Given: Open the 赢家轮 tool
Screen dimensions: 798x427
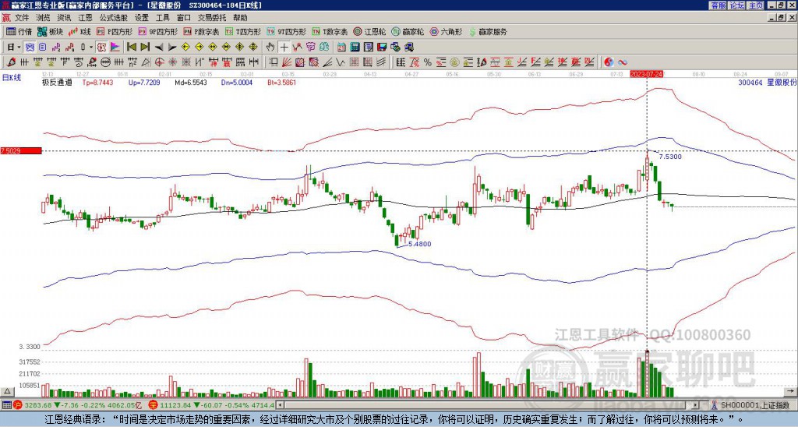Looking at the screenshot, I should 408,31.
